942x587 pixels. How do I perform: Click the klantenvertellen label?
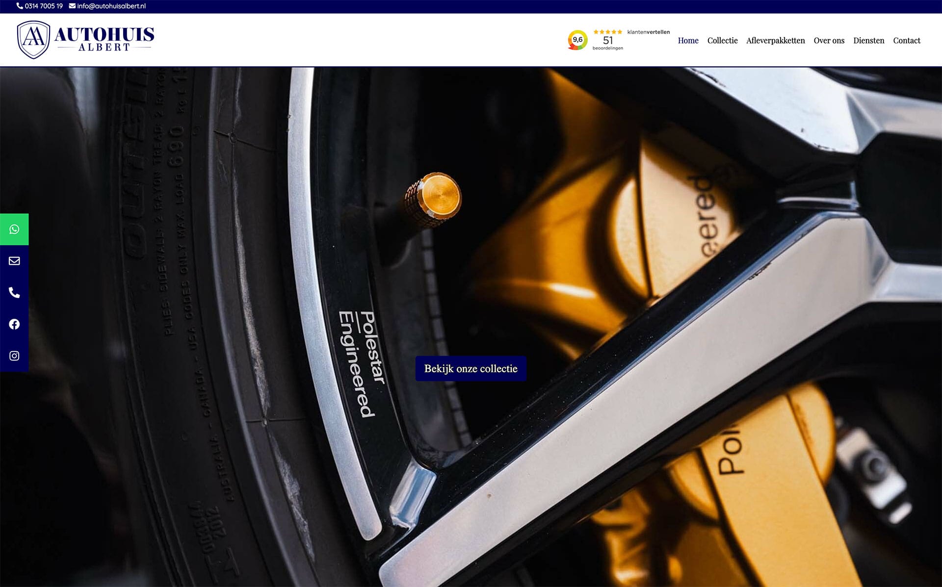[x=648, y=32]
